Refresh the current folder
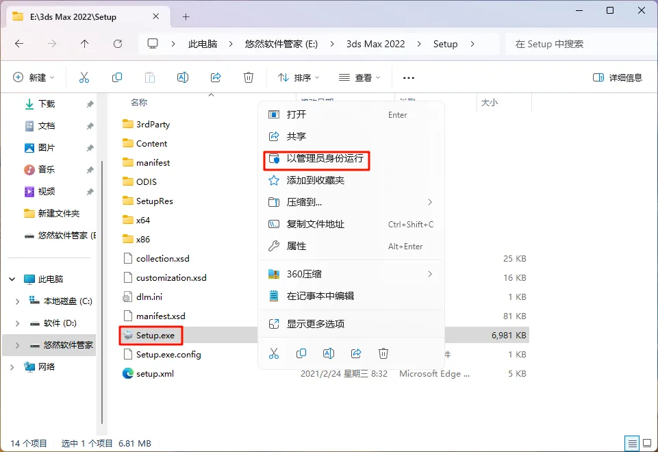Screen dimensions: 658x452 pos(118,44)
